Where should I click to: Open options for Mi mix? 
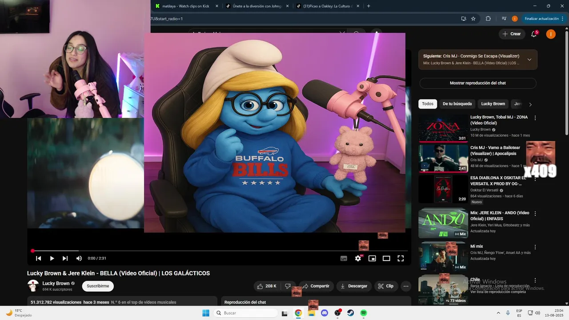(x=535, y=247)
